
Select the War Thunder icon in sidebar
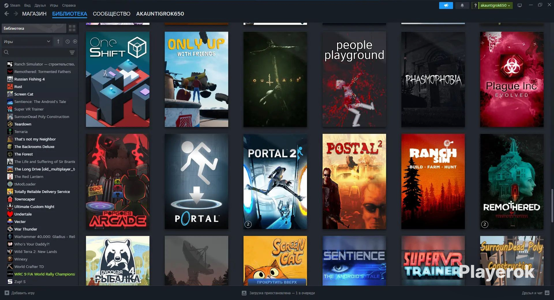(10, 229)
